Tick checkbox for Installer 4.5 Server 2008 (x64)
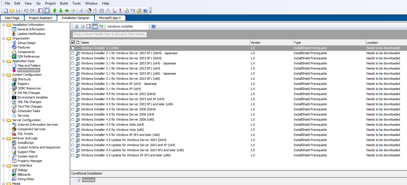Viewport: 407px width, 185px height. coord(73,114)
